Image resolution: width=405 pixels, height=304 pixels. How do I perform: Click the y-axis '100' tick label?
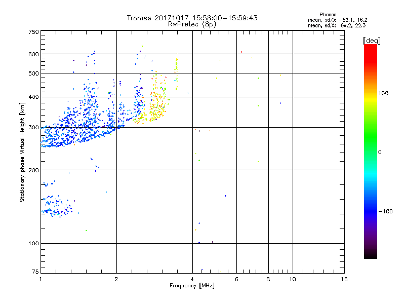pos(33,243)
